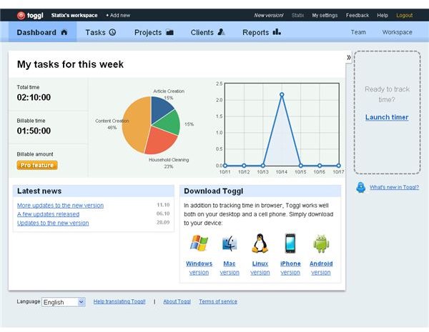Download the iPhone version
The height and width of the screenshot is (332, 429).
290,268
